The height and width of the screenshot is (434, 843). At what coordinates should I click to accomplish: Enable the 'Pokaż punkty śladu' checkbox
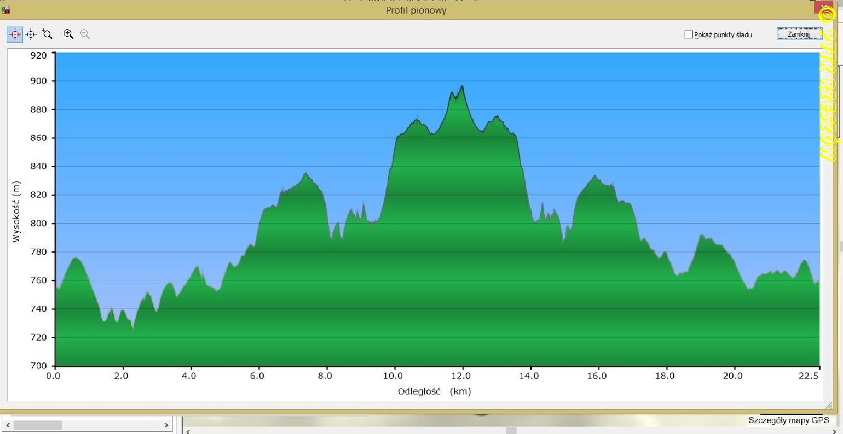(689, 35)
